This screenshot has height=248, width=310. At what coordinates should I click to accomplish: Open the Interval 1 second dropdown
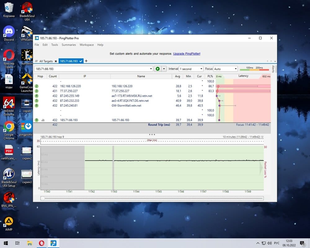pyautogui.click(x=201, y=69)
